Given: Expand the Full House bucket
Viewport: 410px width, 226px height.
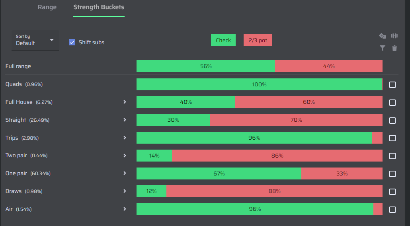Looking at the screenshot, I should pos(125,102).
